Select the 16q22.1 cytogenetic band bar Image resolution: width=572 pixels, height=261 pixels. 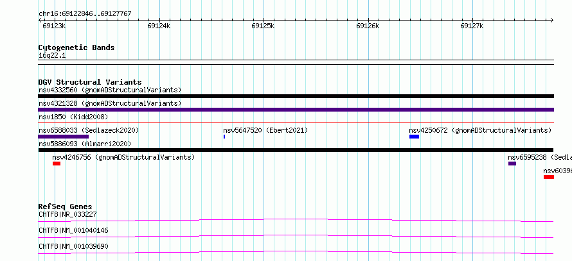(296, 62)
